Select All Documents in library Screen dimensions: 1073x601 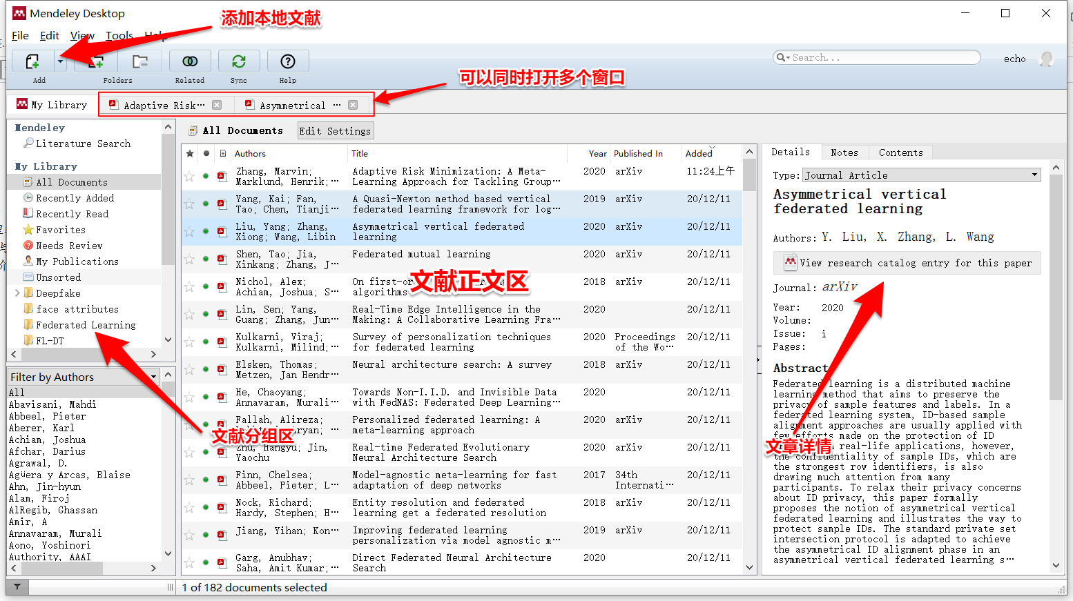click(x=72, y=182)
